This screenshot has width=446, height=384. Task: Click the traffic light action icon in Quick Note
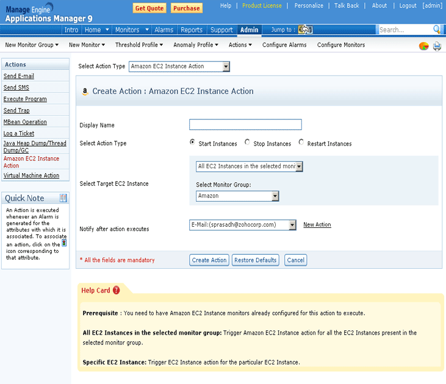(64, 243)
